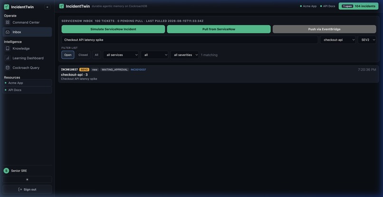Click the SEV2 badge on incident row
Image resolution: width=383 pixels, height=197 pixels.
pos(84,70)
